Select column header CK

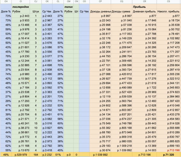(x=47, y=2)
